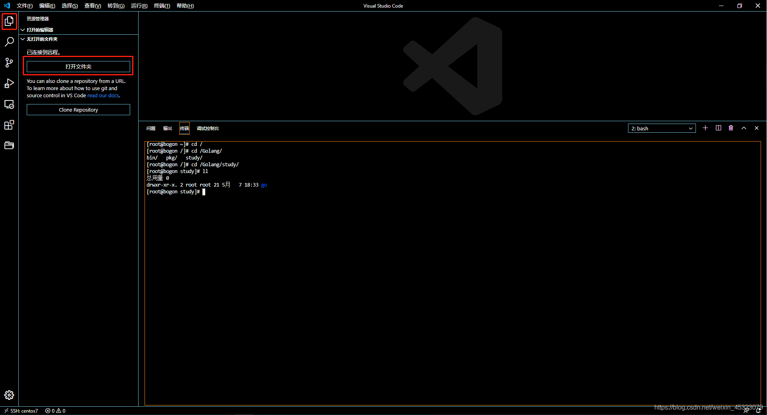The image size is (767, 415).
Task: Open the 运行(R) menu
Action: [x=139, y=6]
